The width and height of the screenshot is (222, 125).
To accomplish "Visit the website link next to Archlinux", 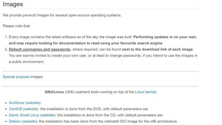I will (33, 103).
